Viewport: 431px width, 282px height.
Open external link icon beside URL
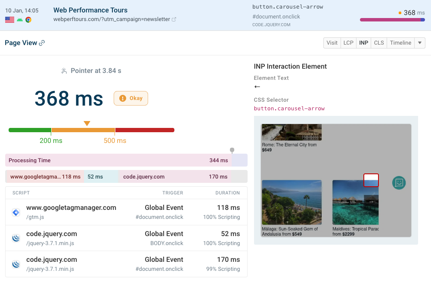tap(174, 19)
